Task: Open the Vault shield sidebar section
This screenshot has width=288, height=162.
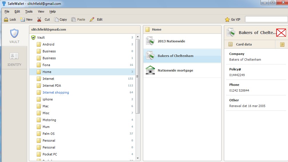Action: pos(14,36)
